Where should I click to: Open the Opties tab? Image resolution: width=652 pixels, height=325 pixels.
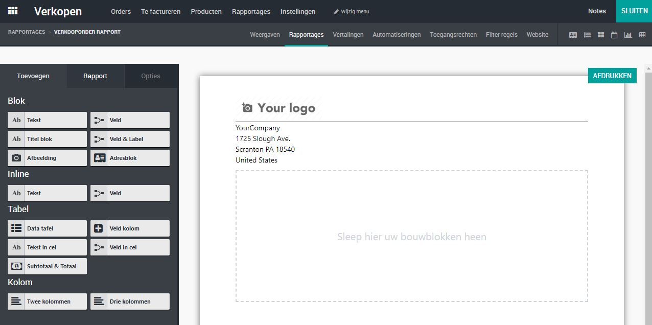point(151,76)
